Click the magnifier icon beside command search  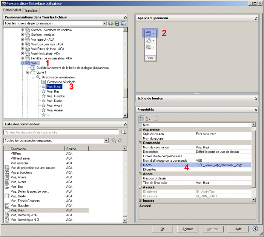click(123, 132)
